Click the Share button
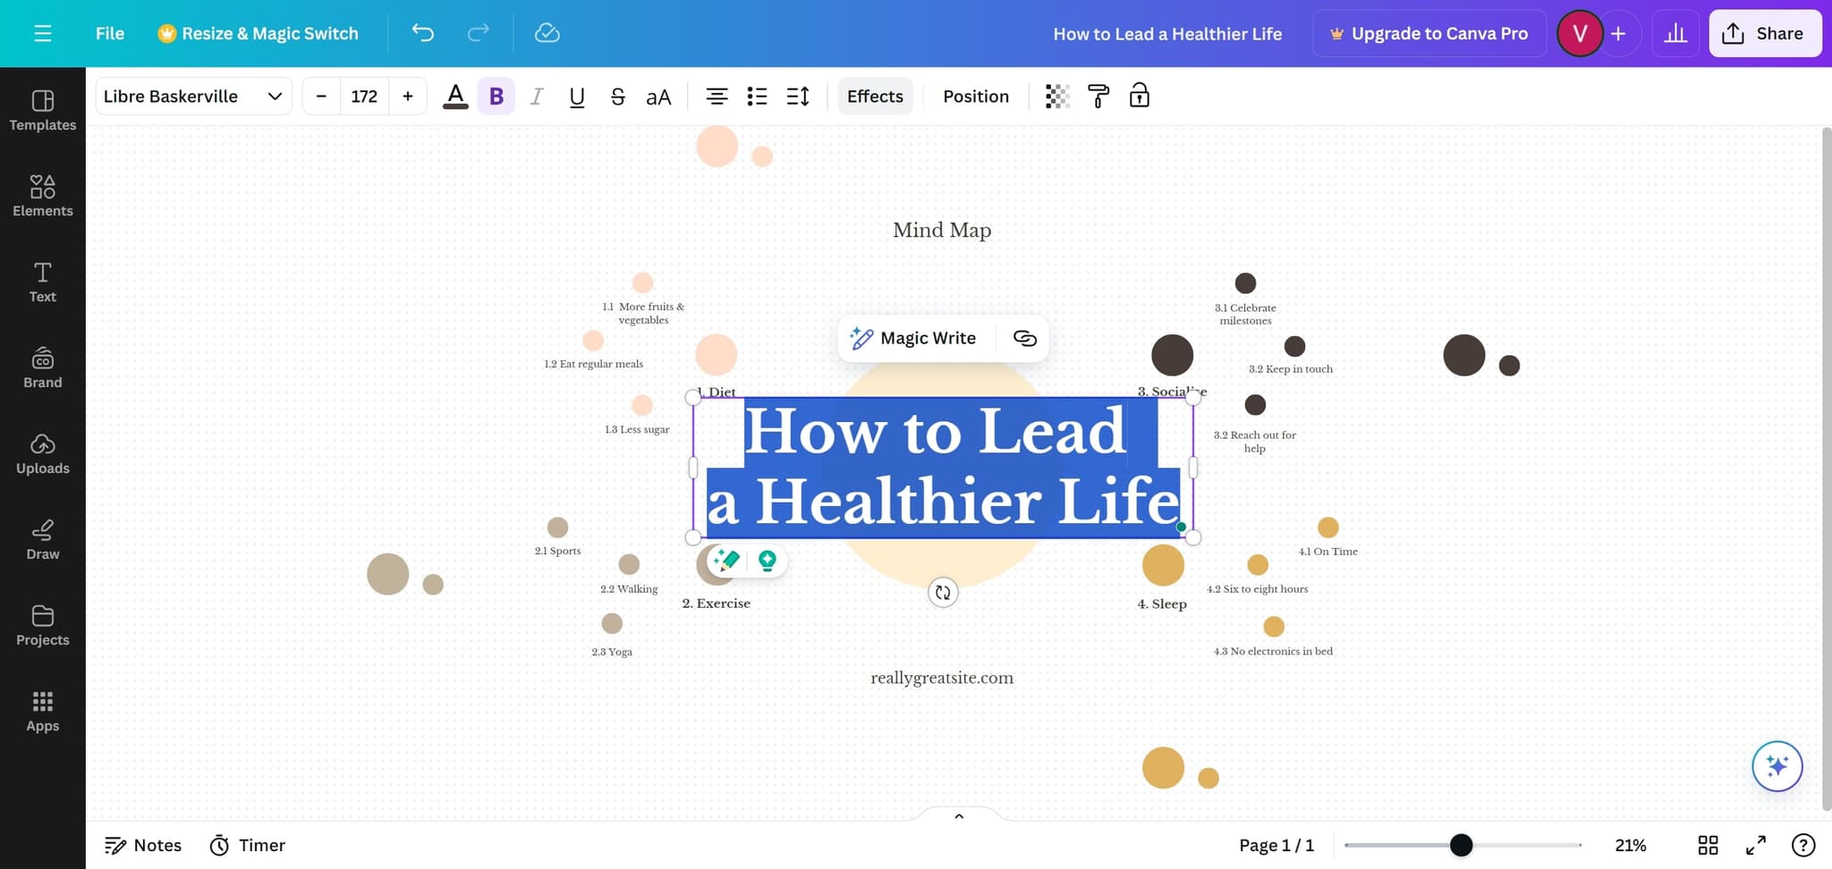Screen dimensions: 1832x869 coord(1764,33)
